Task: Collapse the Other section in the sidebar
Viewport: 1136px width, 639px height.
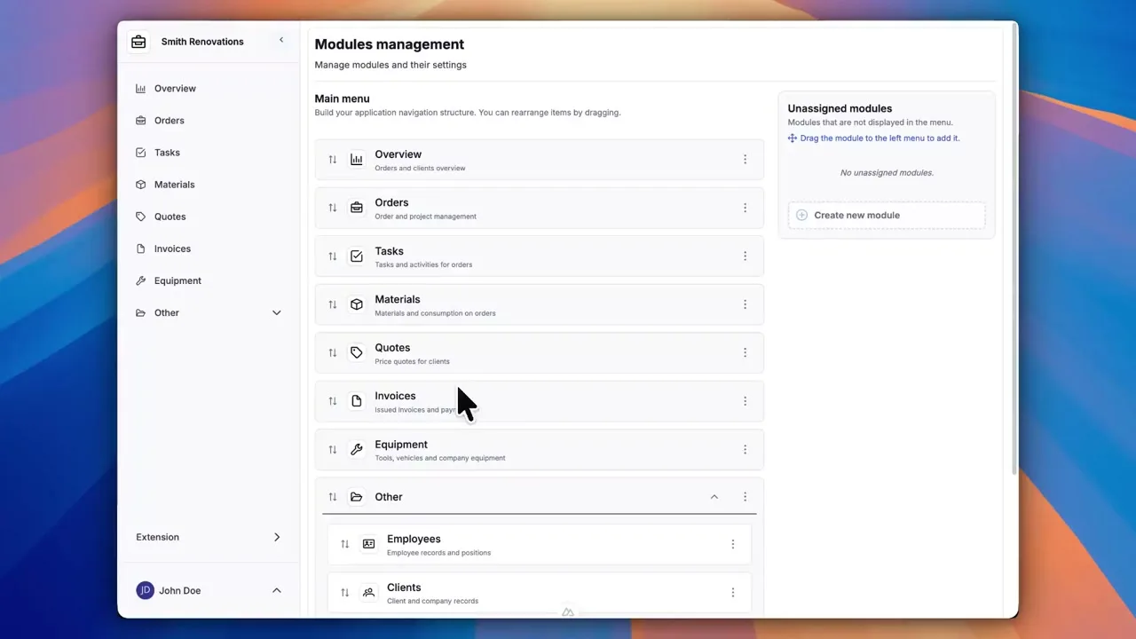Action: coord(276,312)
